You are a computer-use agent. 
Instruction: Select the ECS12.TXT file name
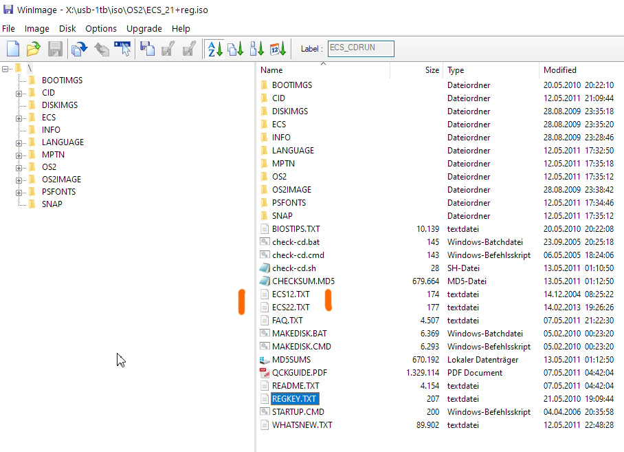click(291, 294)
